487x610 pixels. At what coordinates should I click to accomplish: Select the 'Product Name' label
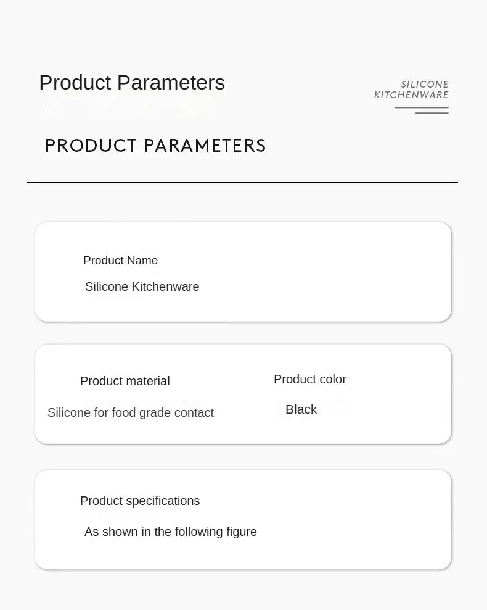[x=120, y=261]
